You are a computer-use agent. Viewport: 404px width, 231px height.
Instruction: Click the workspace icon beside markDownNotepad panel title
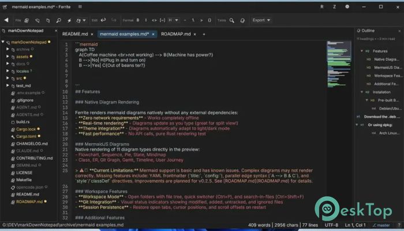3,31
